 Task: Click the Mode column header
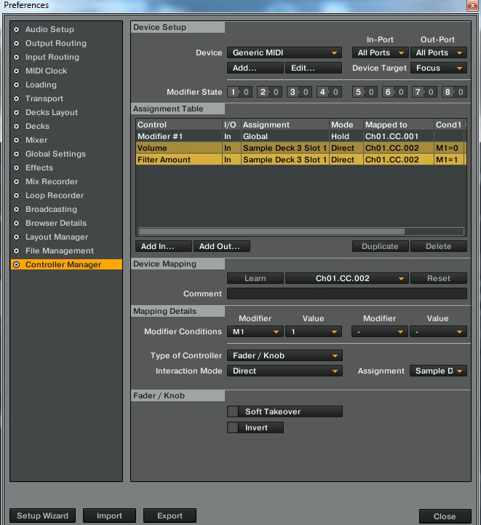[x=346, y=125]
